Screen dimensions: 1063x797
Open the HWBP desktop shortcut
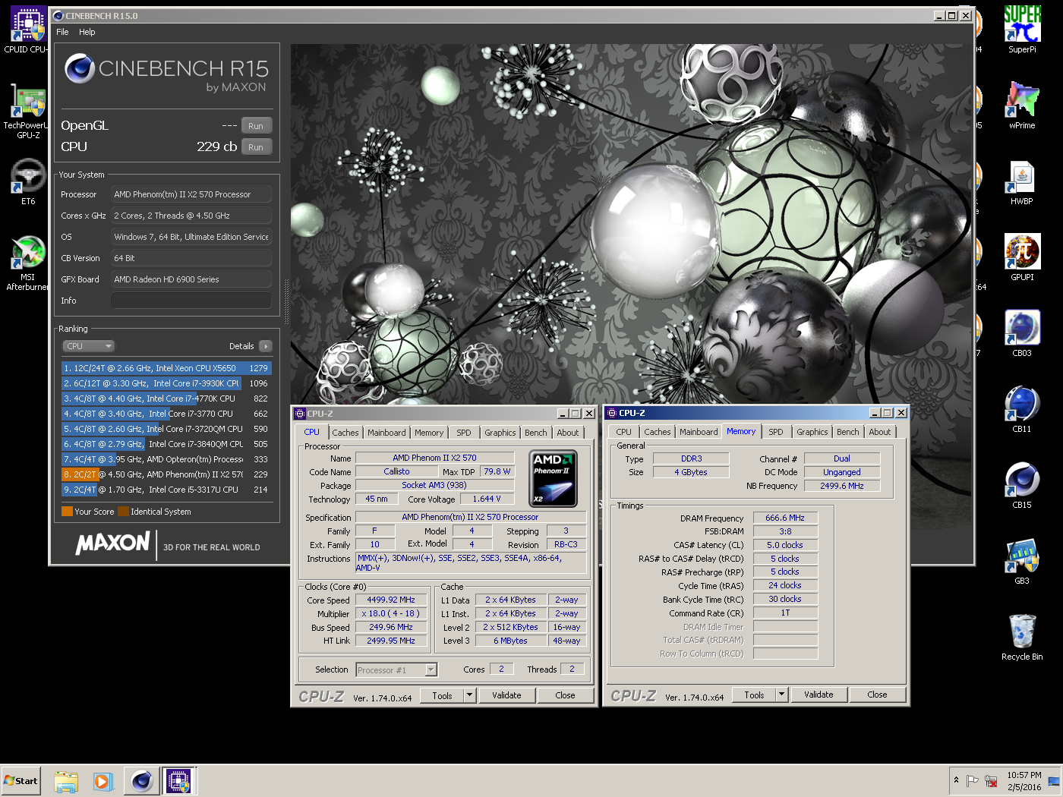click(1022, 182)
